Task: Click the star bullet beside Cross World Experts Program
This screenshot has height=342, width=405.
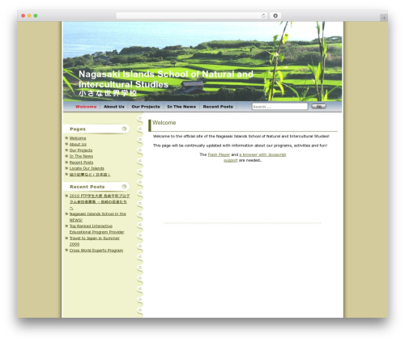Action: coord(66,250)
